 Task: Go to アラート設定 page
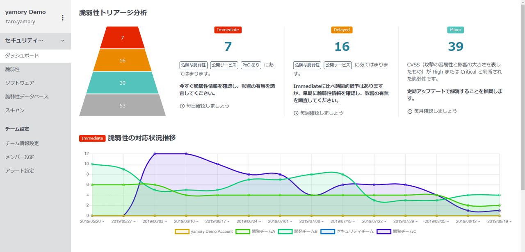click(x=20, y=171)
